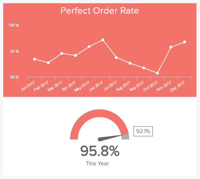Image resolution: width=200 pixels, height=179 pixels.
Task: Select the Jun 2017 peak point
Action: [x=103, y=40]
